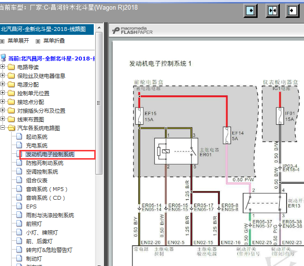Open the 转向灯&危险警告灯 diagram

[x=49, y=250]
